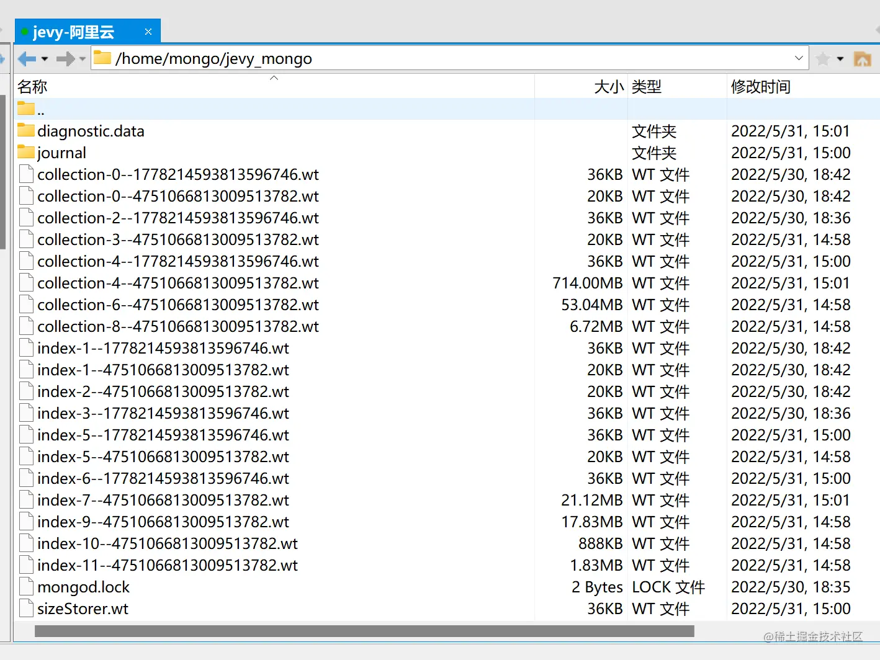880x660 pixels.
Task: Click the 6.72MB size cell
Action: [596, 326]
